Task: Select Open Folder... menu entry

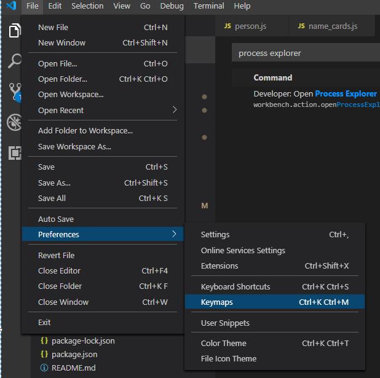Action: pos(103,79)
